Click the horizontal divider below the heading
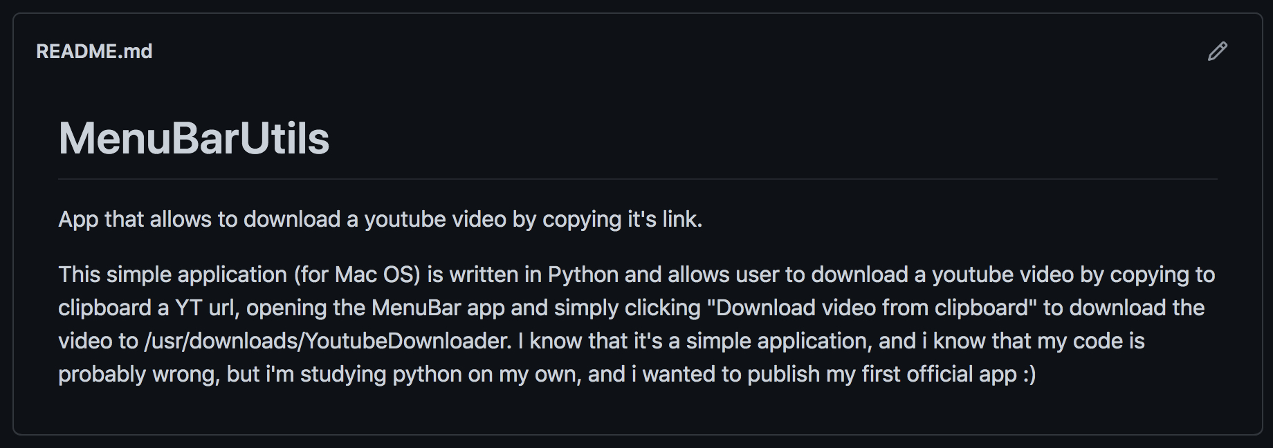1273x448 pixels. [638, 179]
